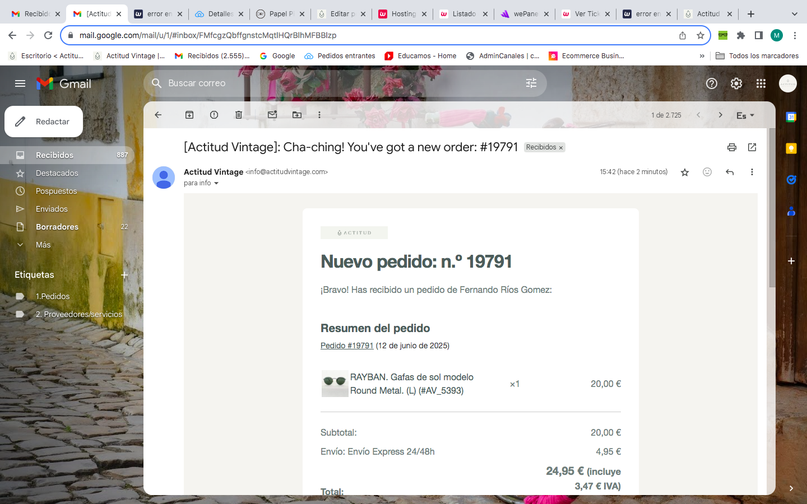Create new label plus next to Etiquetas
807x504 pixels.
coord(124,275)
